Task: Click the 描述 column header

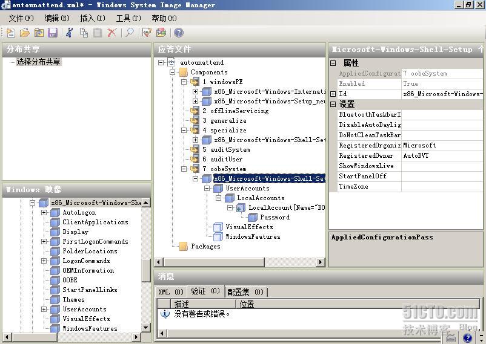Action: [204, 304]
